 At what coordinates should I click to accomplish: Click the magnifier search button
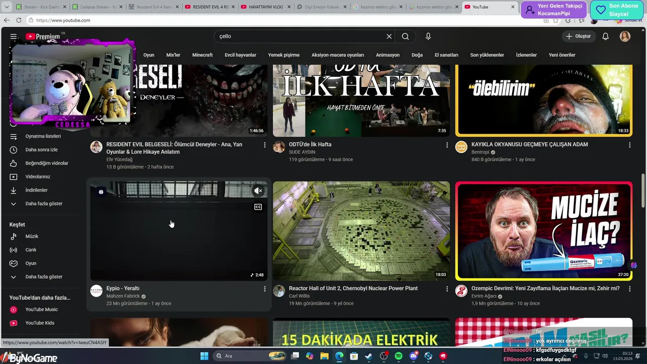[405, 36]
